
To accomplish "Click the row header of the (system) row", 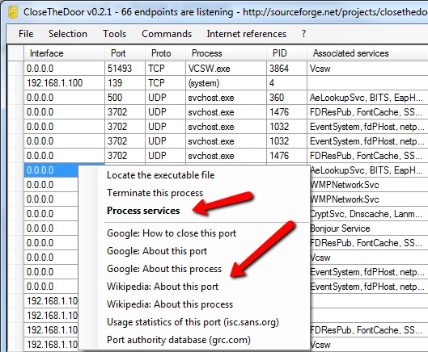I will pos(15,83).
